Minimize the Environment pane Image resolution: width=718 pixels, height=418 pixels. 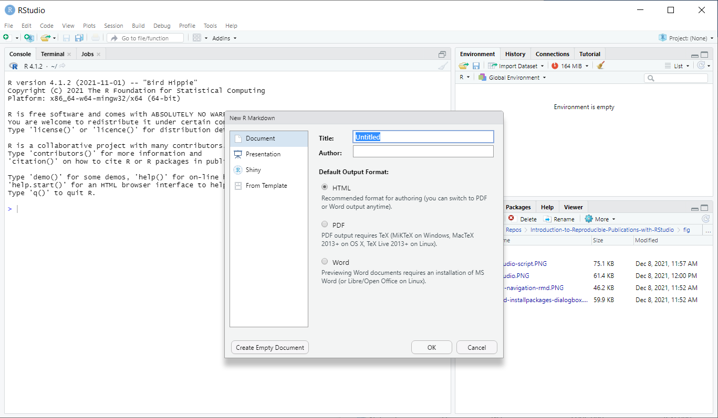[x=695, y=55]
